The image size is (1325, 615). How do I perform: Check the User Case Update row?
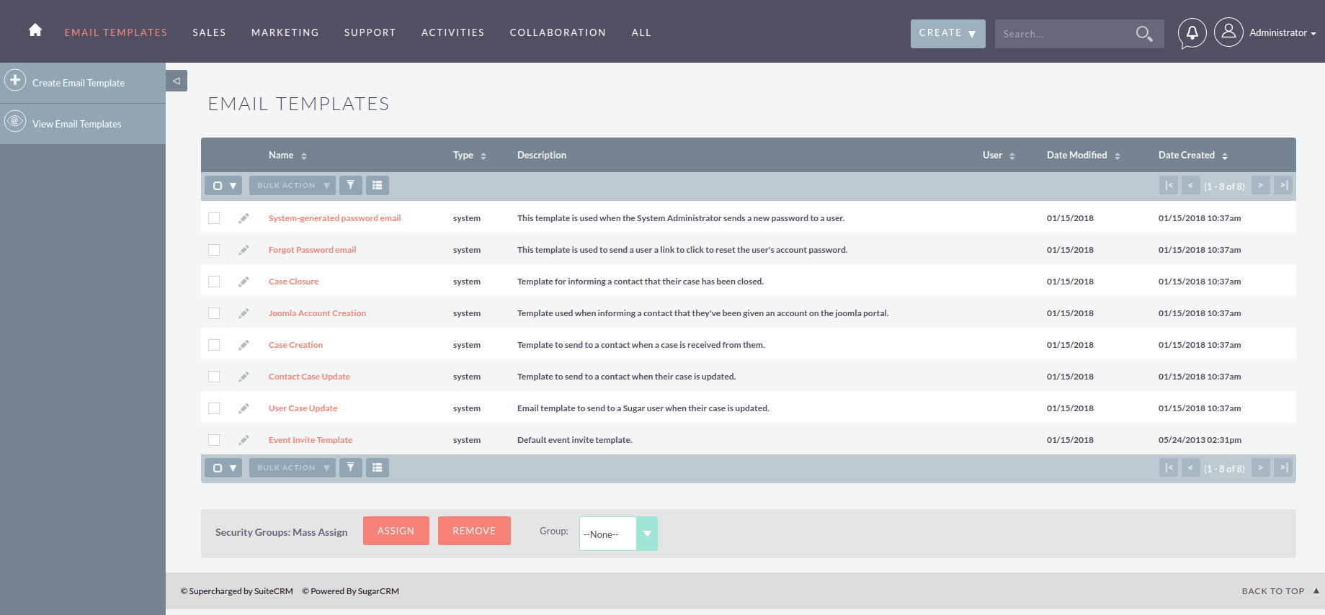tap(214, 408)
